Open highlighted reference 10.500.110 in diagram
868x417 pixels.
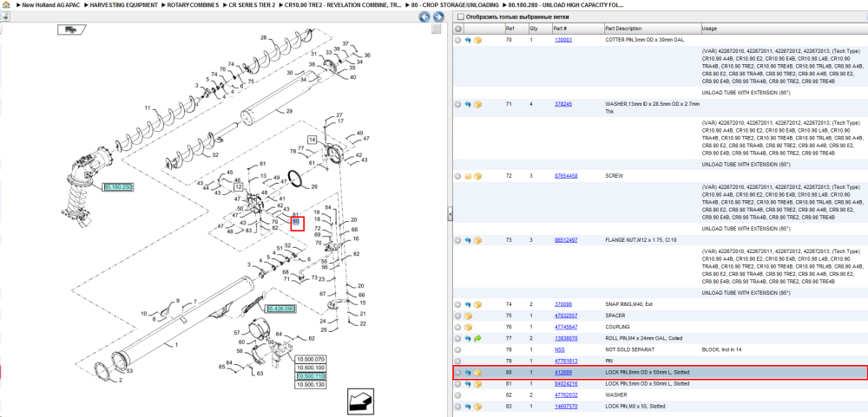point(311,376)
